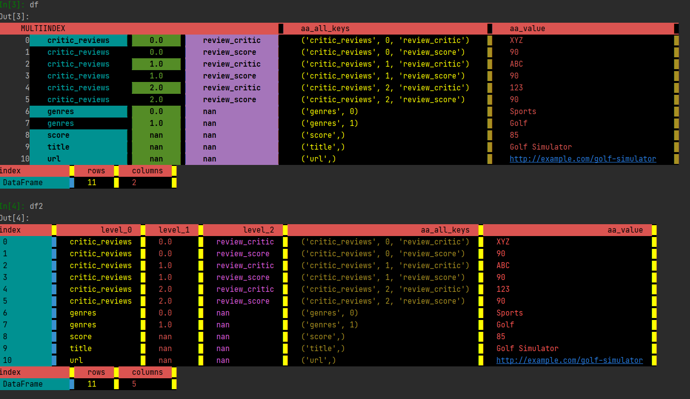Open the golf-simulator hyperlink in the df2 output
This screenshot has height=399, width=690.
tap(569, 360)
